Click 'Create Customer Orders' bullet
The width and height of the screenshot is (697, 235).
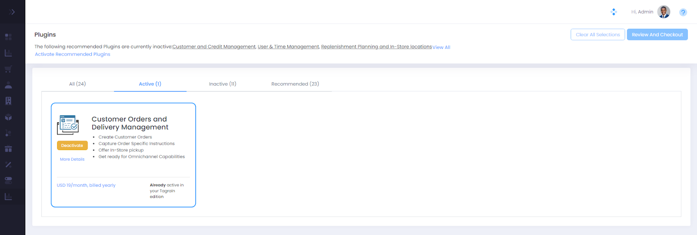pos(125,137)
